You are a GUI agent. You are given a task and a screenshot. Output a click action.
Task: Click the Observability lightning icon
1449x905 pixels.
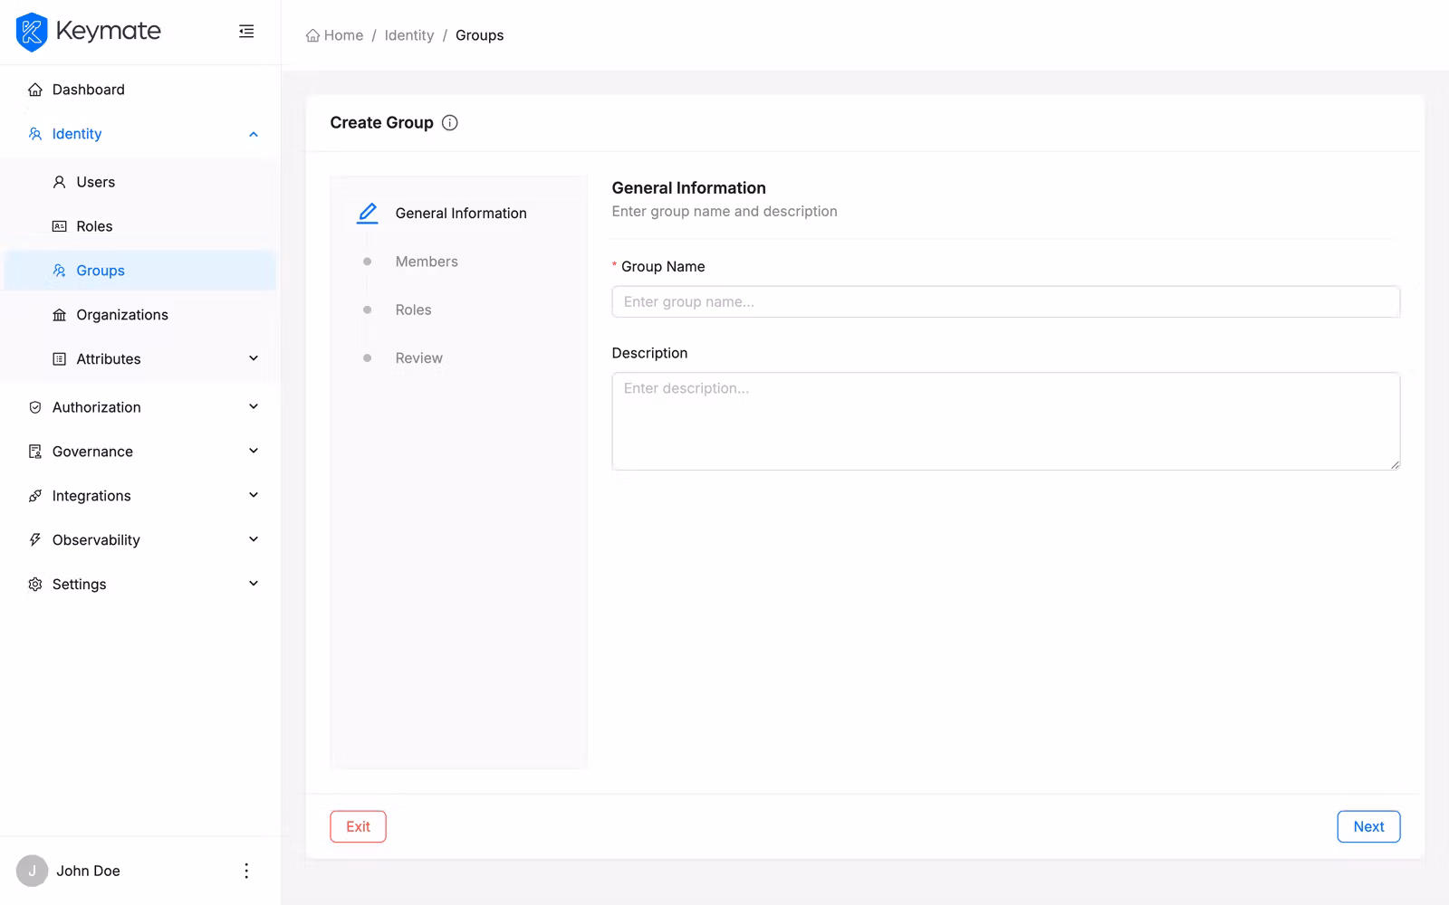pyautogui.click(x=34, y=538)
